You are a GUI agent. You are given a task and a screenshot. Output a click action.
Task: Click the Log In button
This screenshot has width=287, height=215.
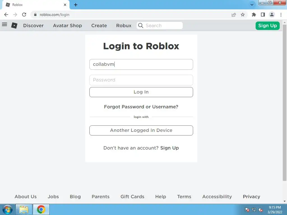pos(141,92)
